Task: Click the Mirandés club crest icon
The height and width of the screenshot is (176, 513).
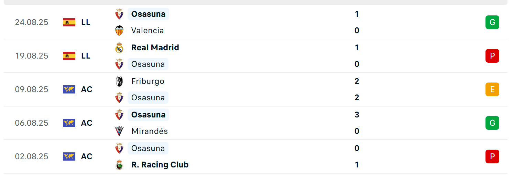Action: (119, 131)
